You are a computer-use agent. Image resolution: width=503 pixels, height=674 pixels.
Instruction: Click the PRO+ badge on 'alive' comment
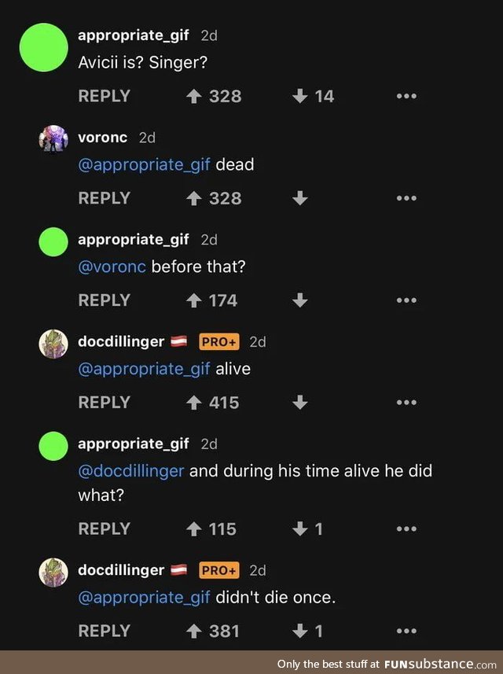point(218,342)
